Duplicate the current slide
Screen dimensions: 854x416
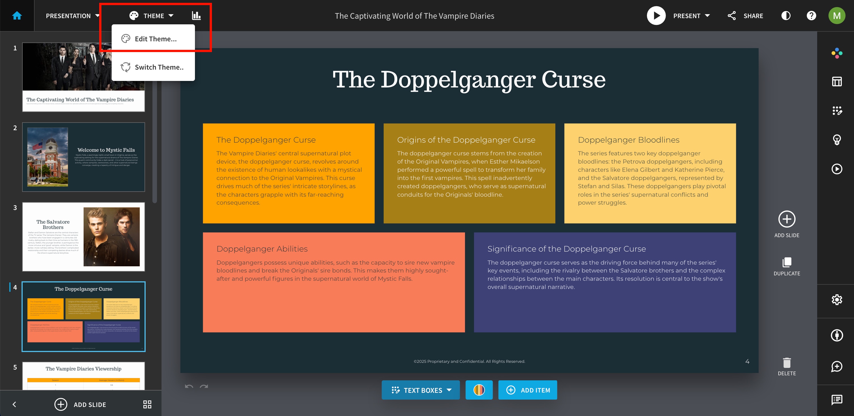787,267
